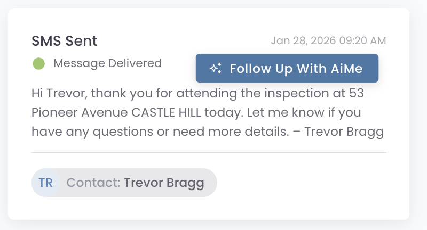
Task: Click the "Hi Trevor" greeting in the message
Action: [59, 93]
